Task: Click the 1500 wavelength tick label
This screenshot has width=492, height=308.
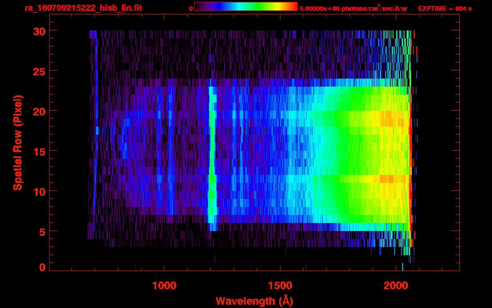Action: (x=280, y=286)
